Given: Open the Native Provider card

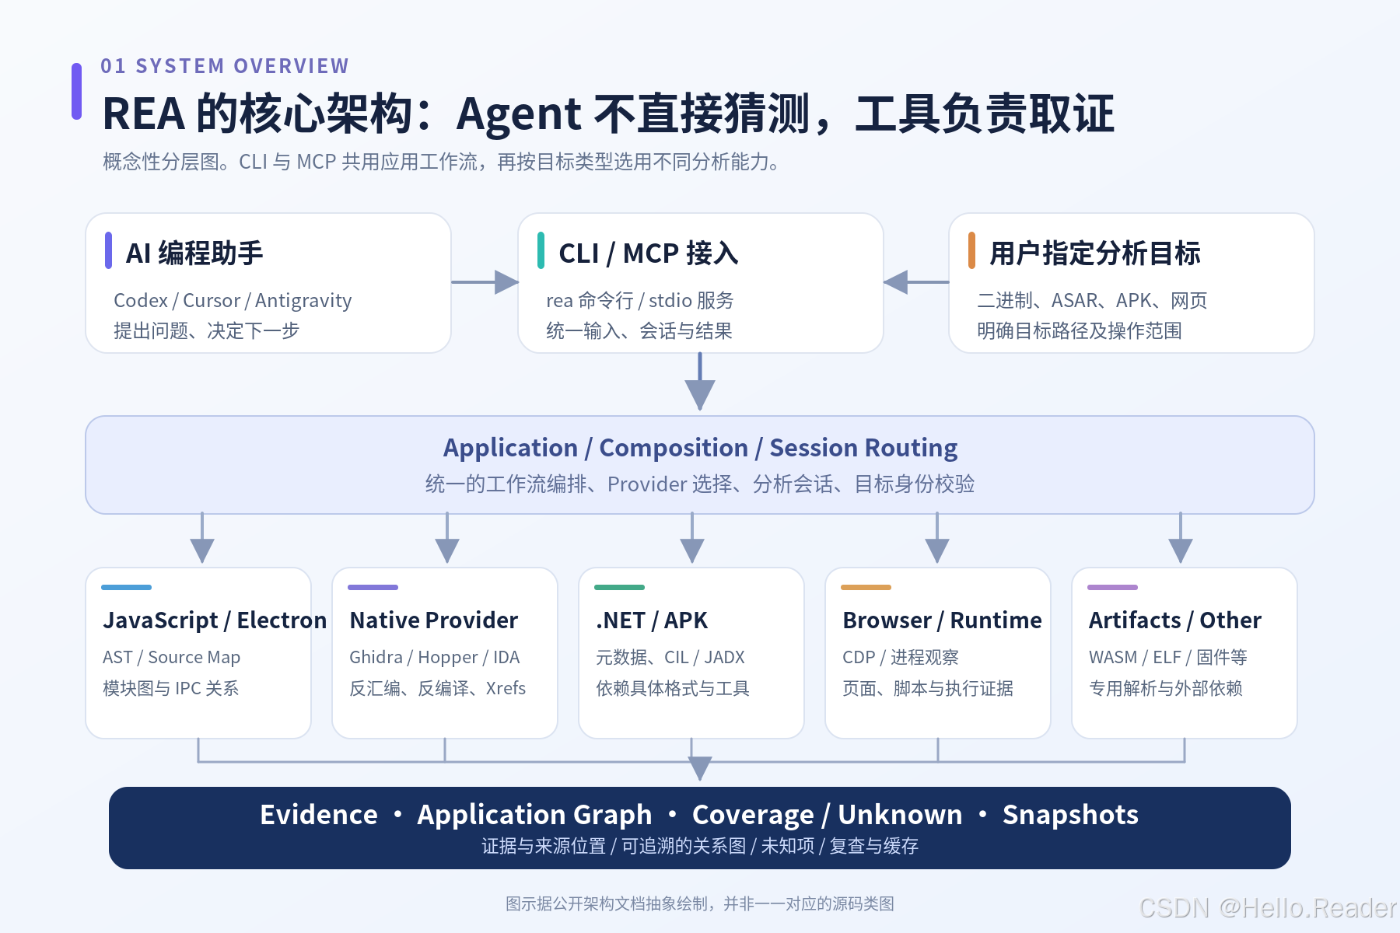Looking at the screenshot, I should click(x=445, y=653).
